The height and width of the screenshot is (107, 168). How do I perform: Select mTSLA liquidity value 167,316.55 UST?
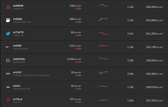click(154, 101)
